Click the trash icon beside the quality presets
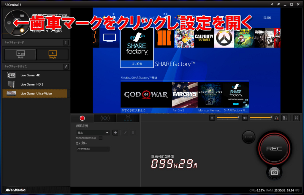This screenshot has height=195, width=304. pyautogui.click(x=133, y=133)
